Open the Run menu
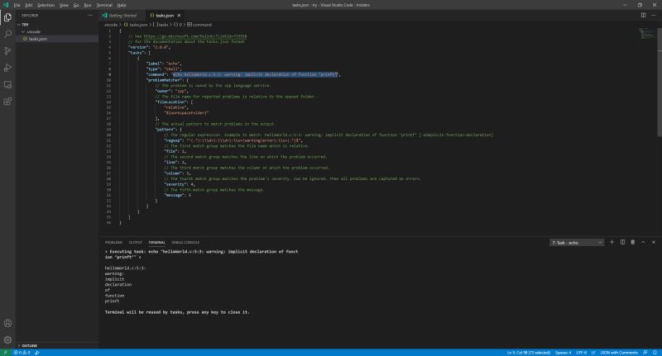The height and width of the screenshot is (356, 662). tap(88, 5)
